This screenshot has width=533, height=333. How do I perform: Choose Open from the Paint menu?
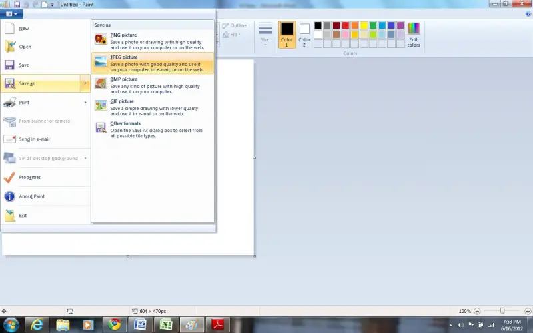45,47
